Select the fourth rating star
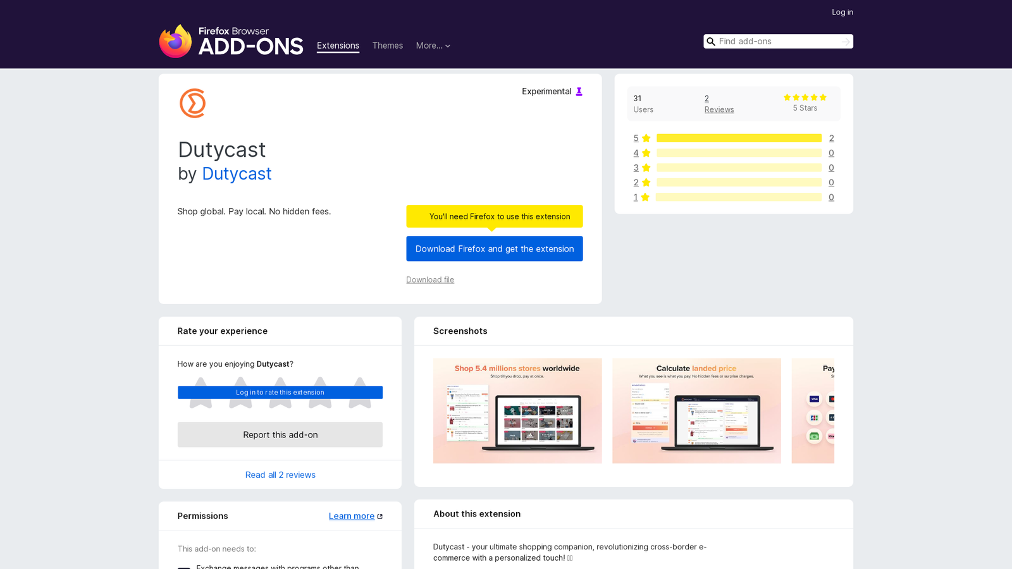Viewport: 1012px width, 569px height. click(x=320, y=393)
